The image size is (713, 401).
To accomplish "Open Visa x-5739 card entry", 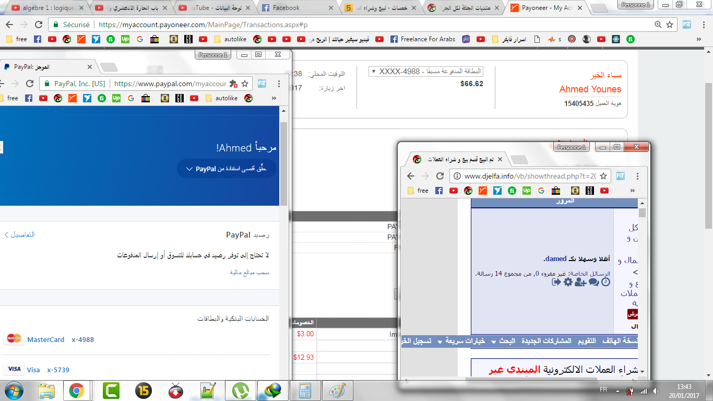I will click(38, 370).
